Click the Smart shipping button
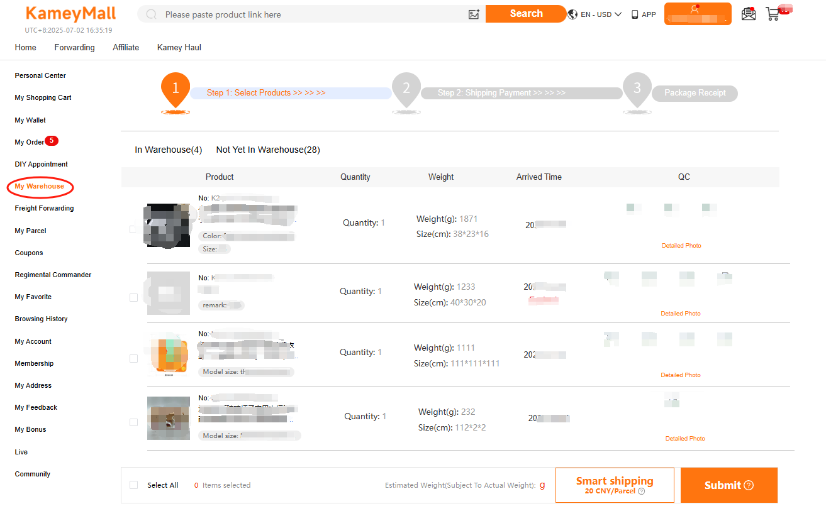The width and height of the screenshot is (826, 516). click(x=615, y=485)
